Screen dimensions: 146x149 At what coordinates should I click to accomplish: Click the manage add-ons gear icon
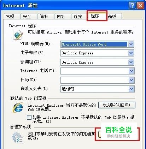[x=18, y=138]
